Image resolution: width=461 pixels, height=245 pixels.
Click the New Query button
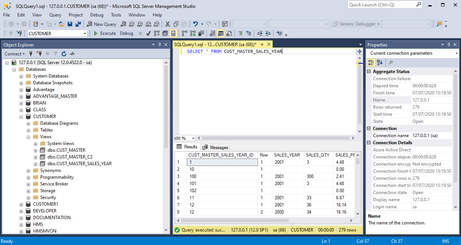tap(102, 24)
